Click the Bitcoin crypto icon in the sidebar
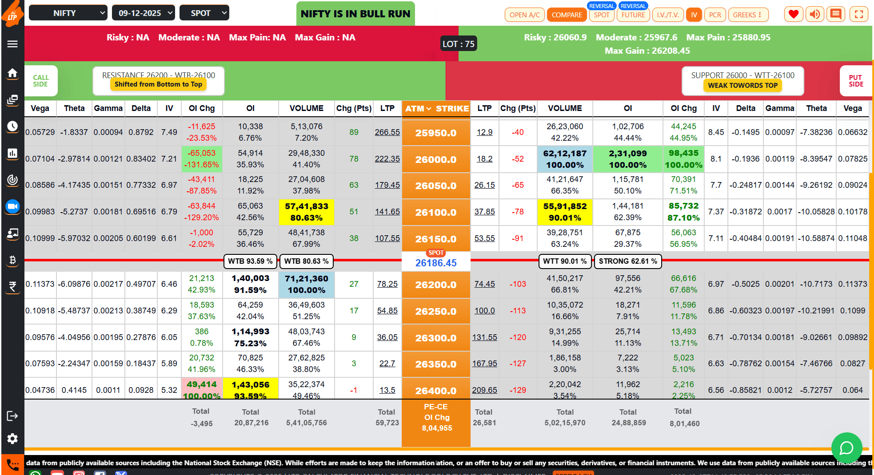Viewport: 874px width, 475px height. click(12, 260)
